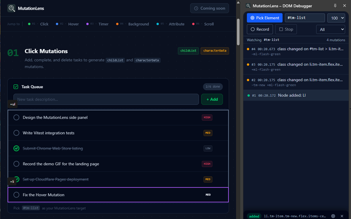Click the + Add task button
The width and height of the screenshot is (351, 219).
pyautogui.click(x=212, y=99)
